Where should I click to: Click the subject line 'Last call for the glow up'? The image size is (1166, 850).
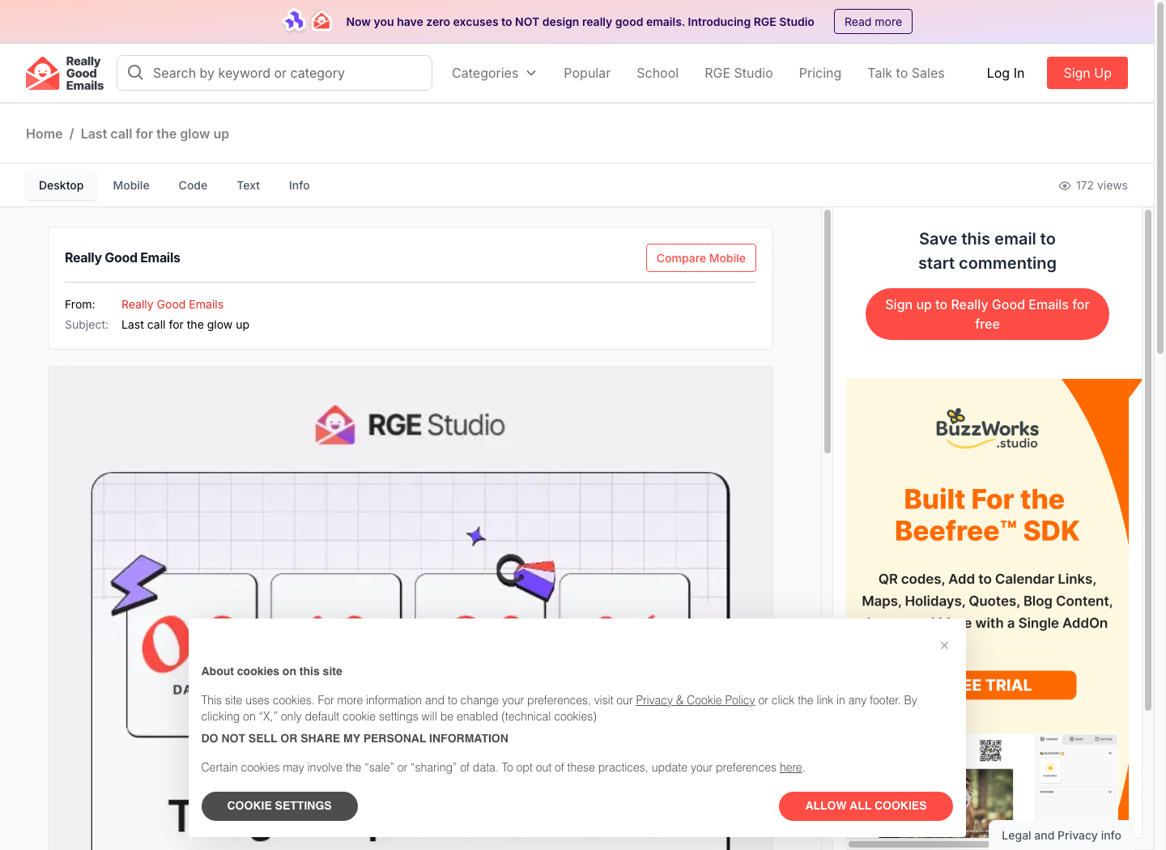[185, 325]
